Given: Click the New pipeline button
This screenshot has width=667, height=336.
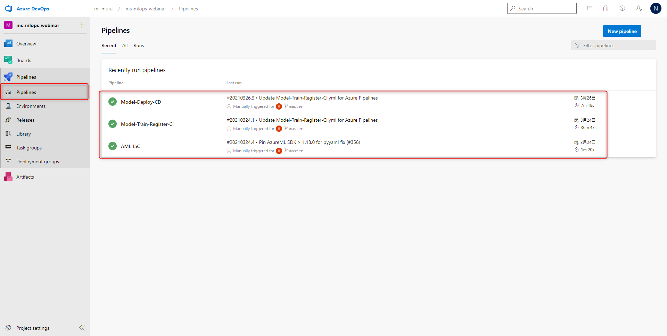Looking at the screenshot, I should (622, 31).
